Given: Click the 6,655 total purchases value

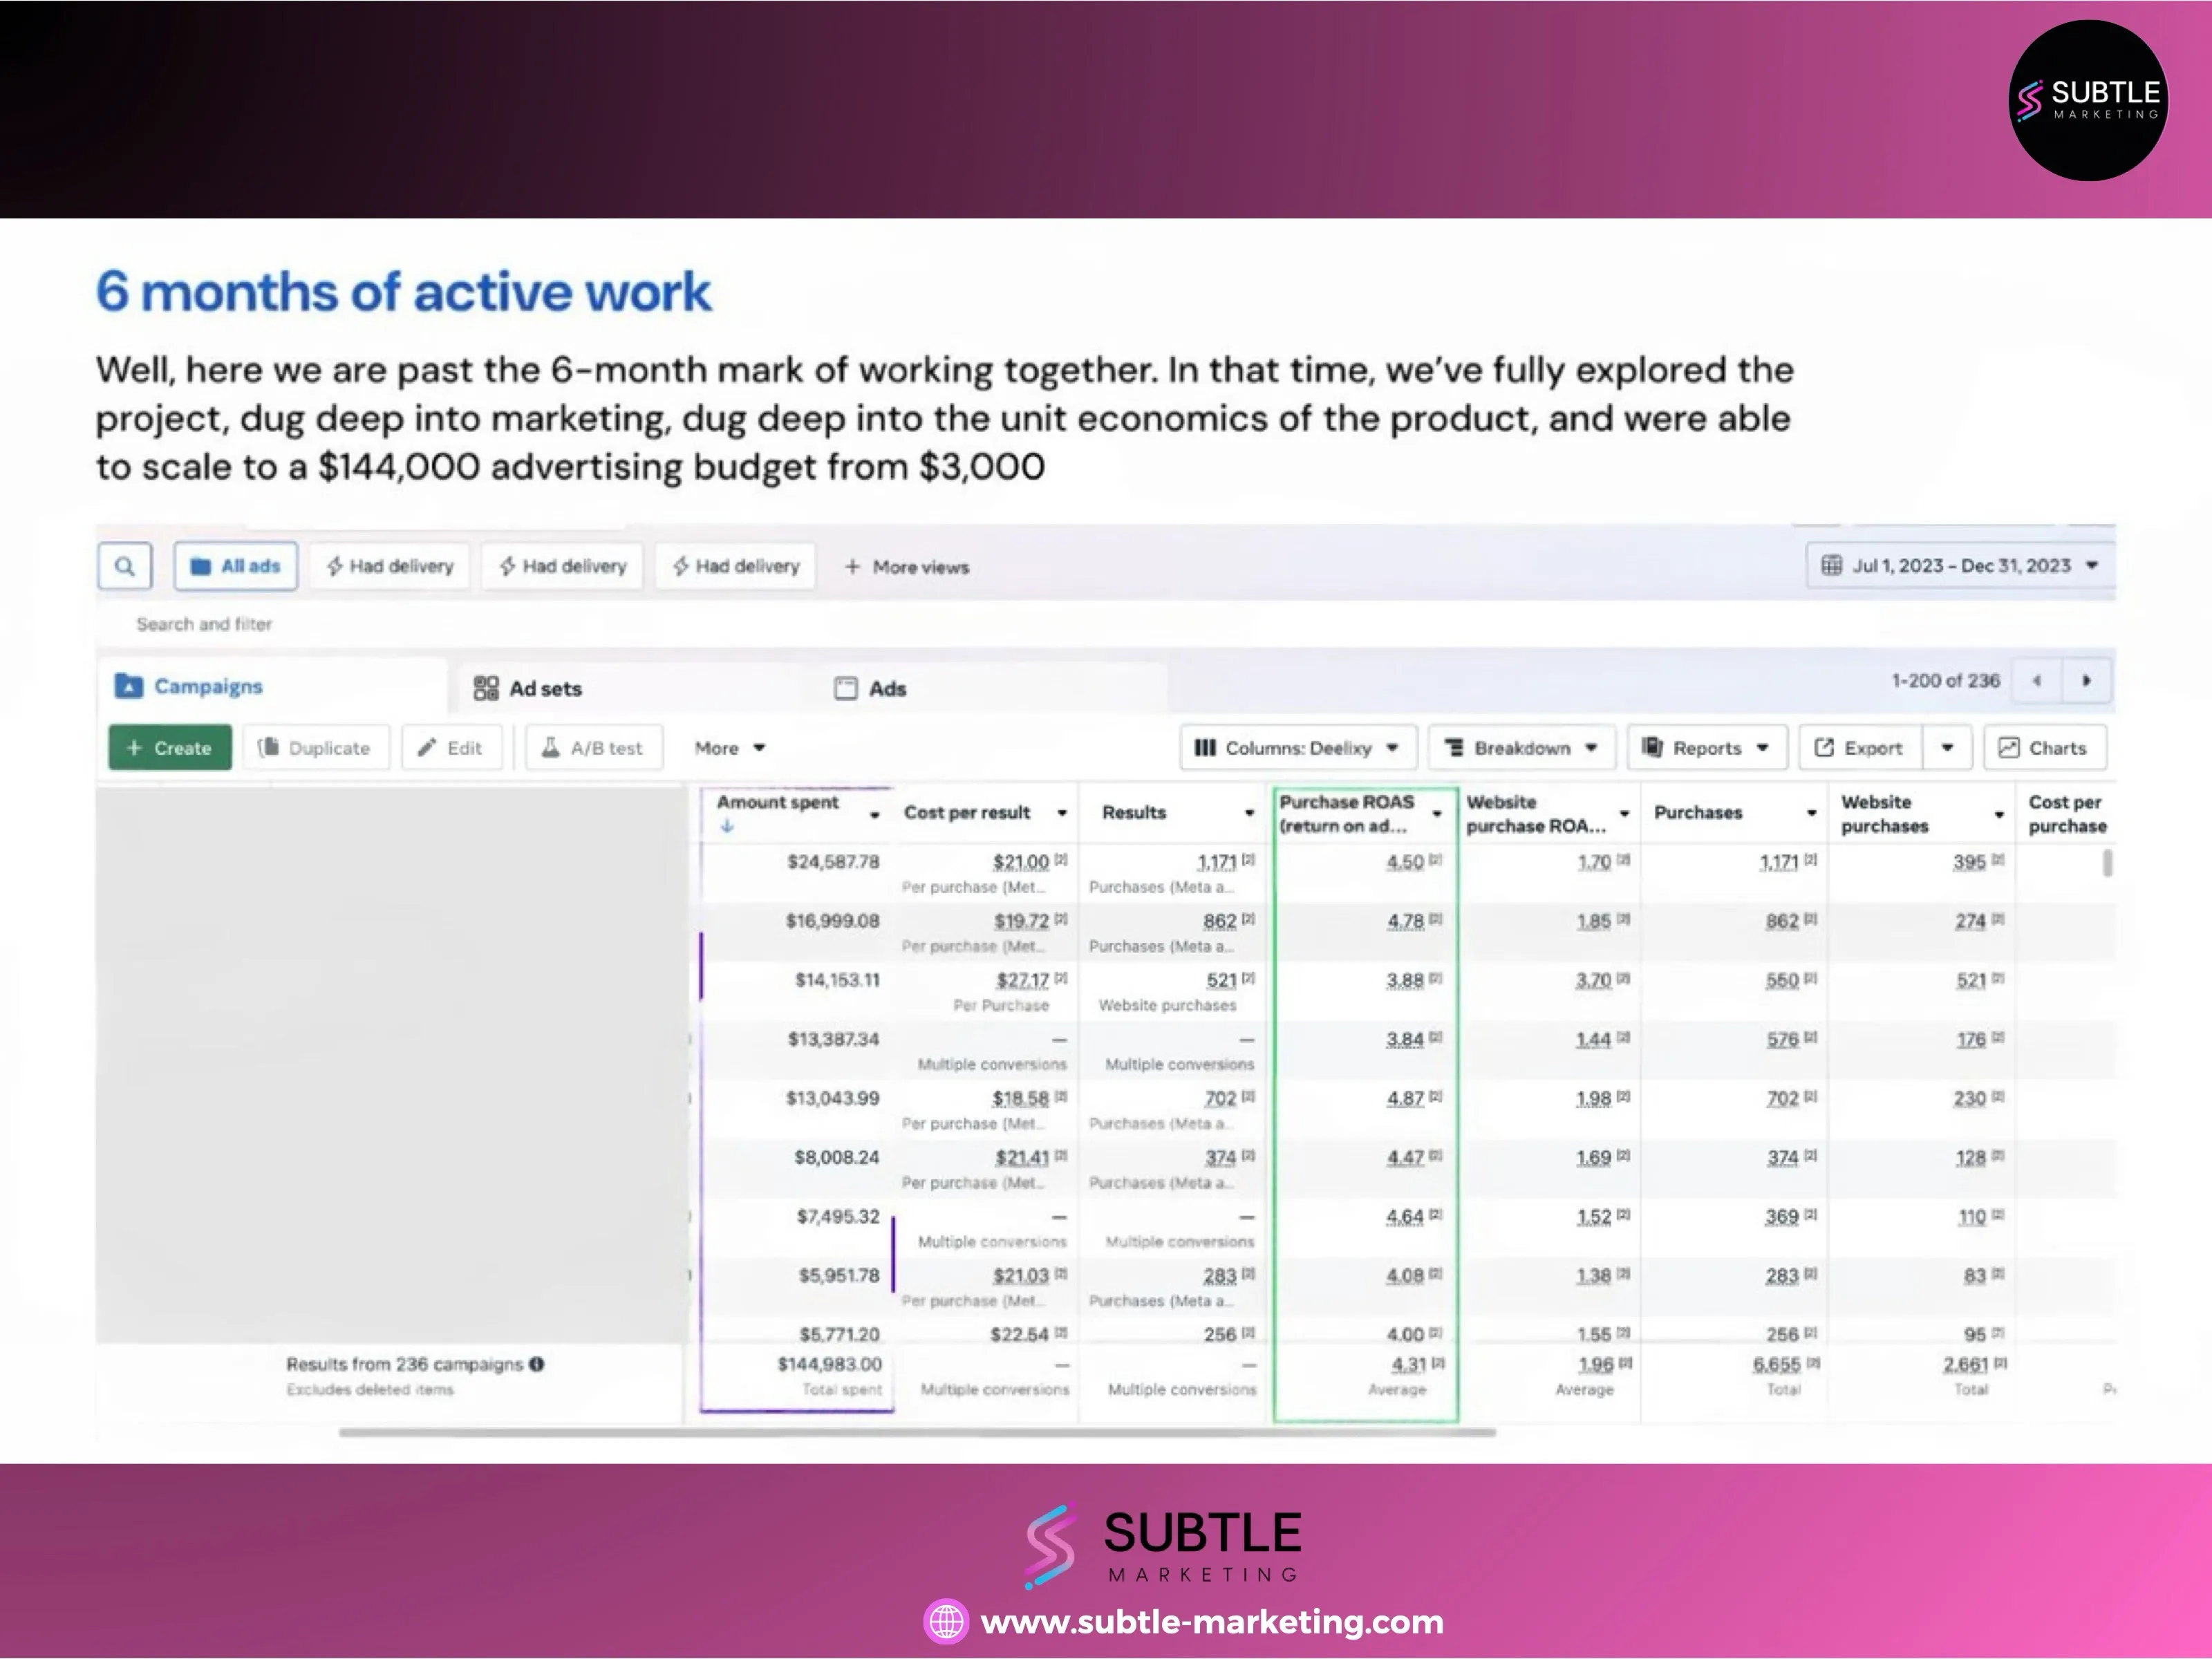Looking at the screenshot, I should pyautogui.click(x=1776, y=1365).
